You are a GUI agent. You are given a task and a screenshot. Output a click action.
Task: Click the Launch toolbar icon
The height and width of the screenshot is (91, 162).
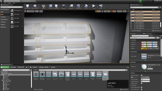pos(101,6)
